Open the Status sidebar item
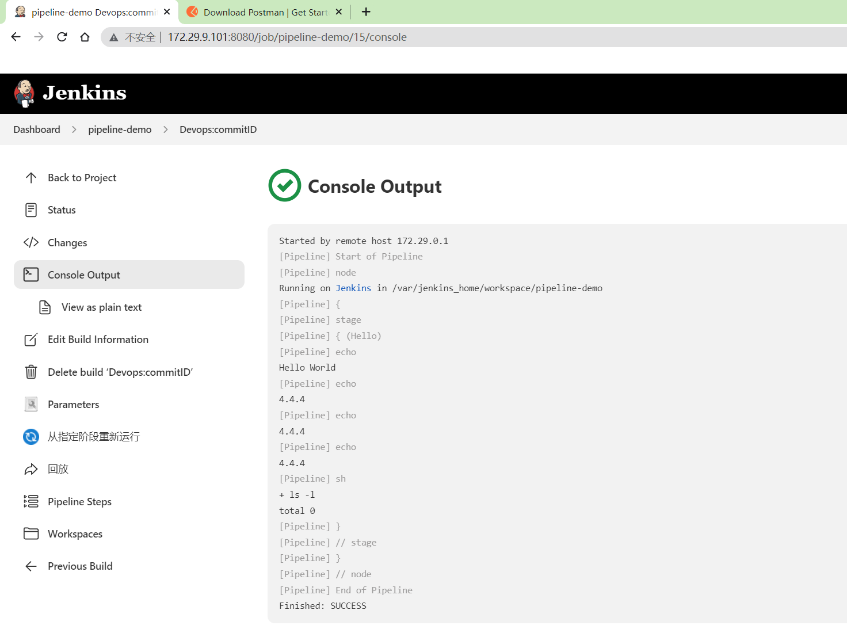 click(129, 210)
